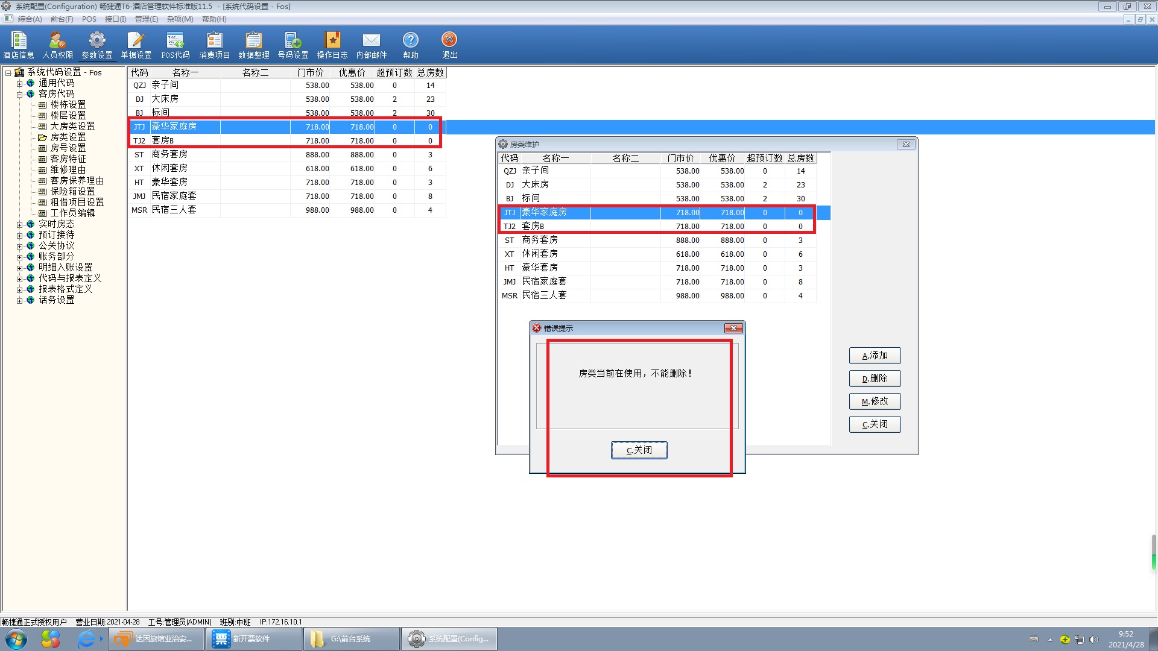Select 房号设置 tree item
This screenshot has height=651, width=1158.
[x=68, y=148]
